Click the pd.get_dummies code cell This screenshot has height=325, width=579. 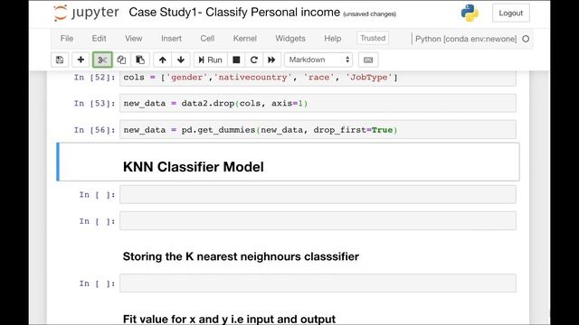318,130
